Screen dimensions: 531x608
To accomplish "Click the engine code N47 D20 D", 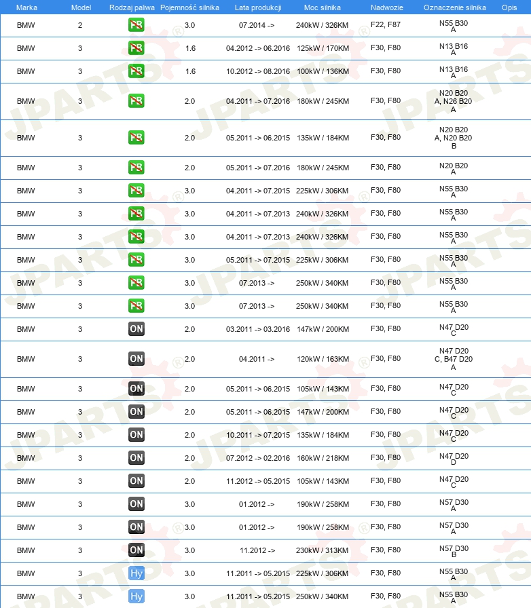I will click(x=454, y=459).
